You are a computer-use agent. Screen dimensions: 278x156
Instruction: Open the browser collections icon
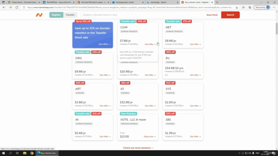(250, 7)
